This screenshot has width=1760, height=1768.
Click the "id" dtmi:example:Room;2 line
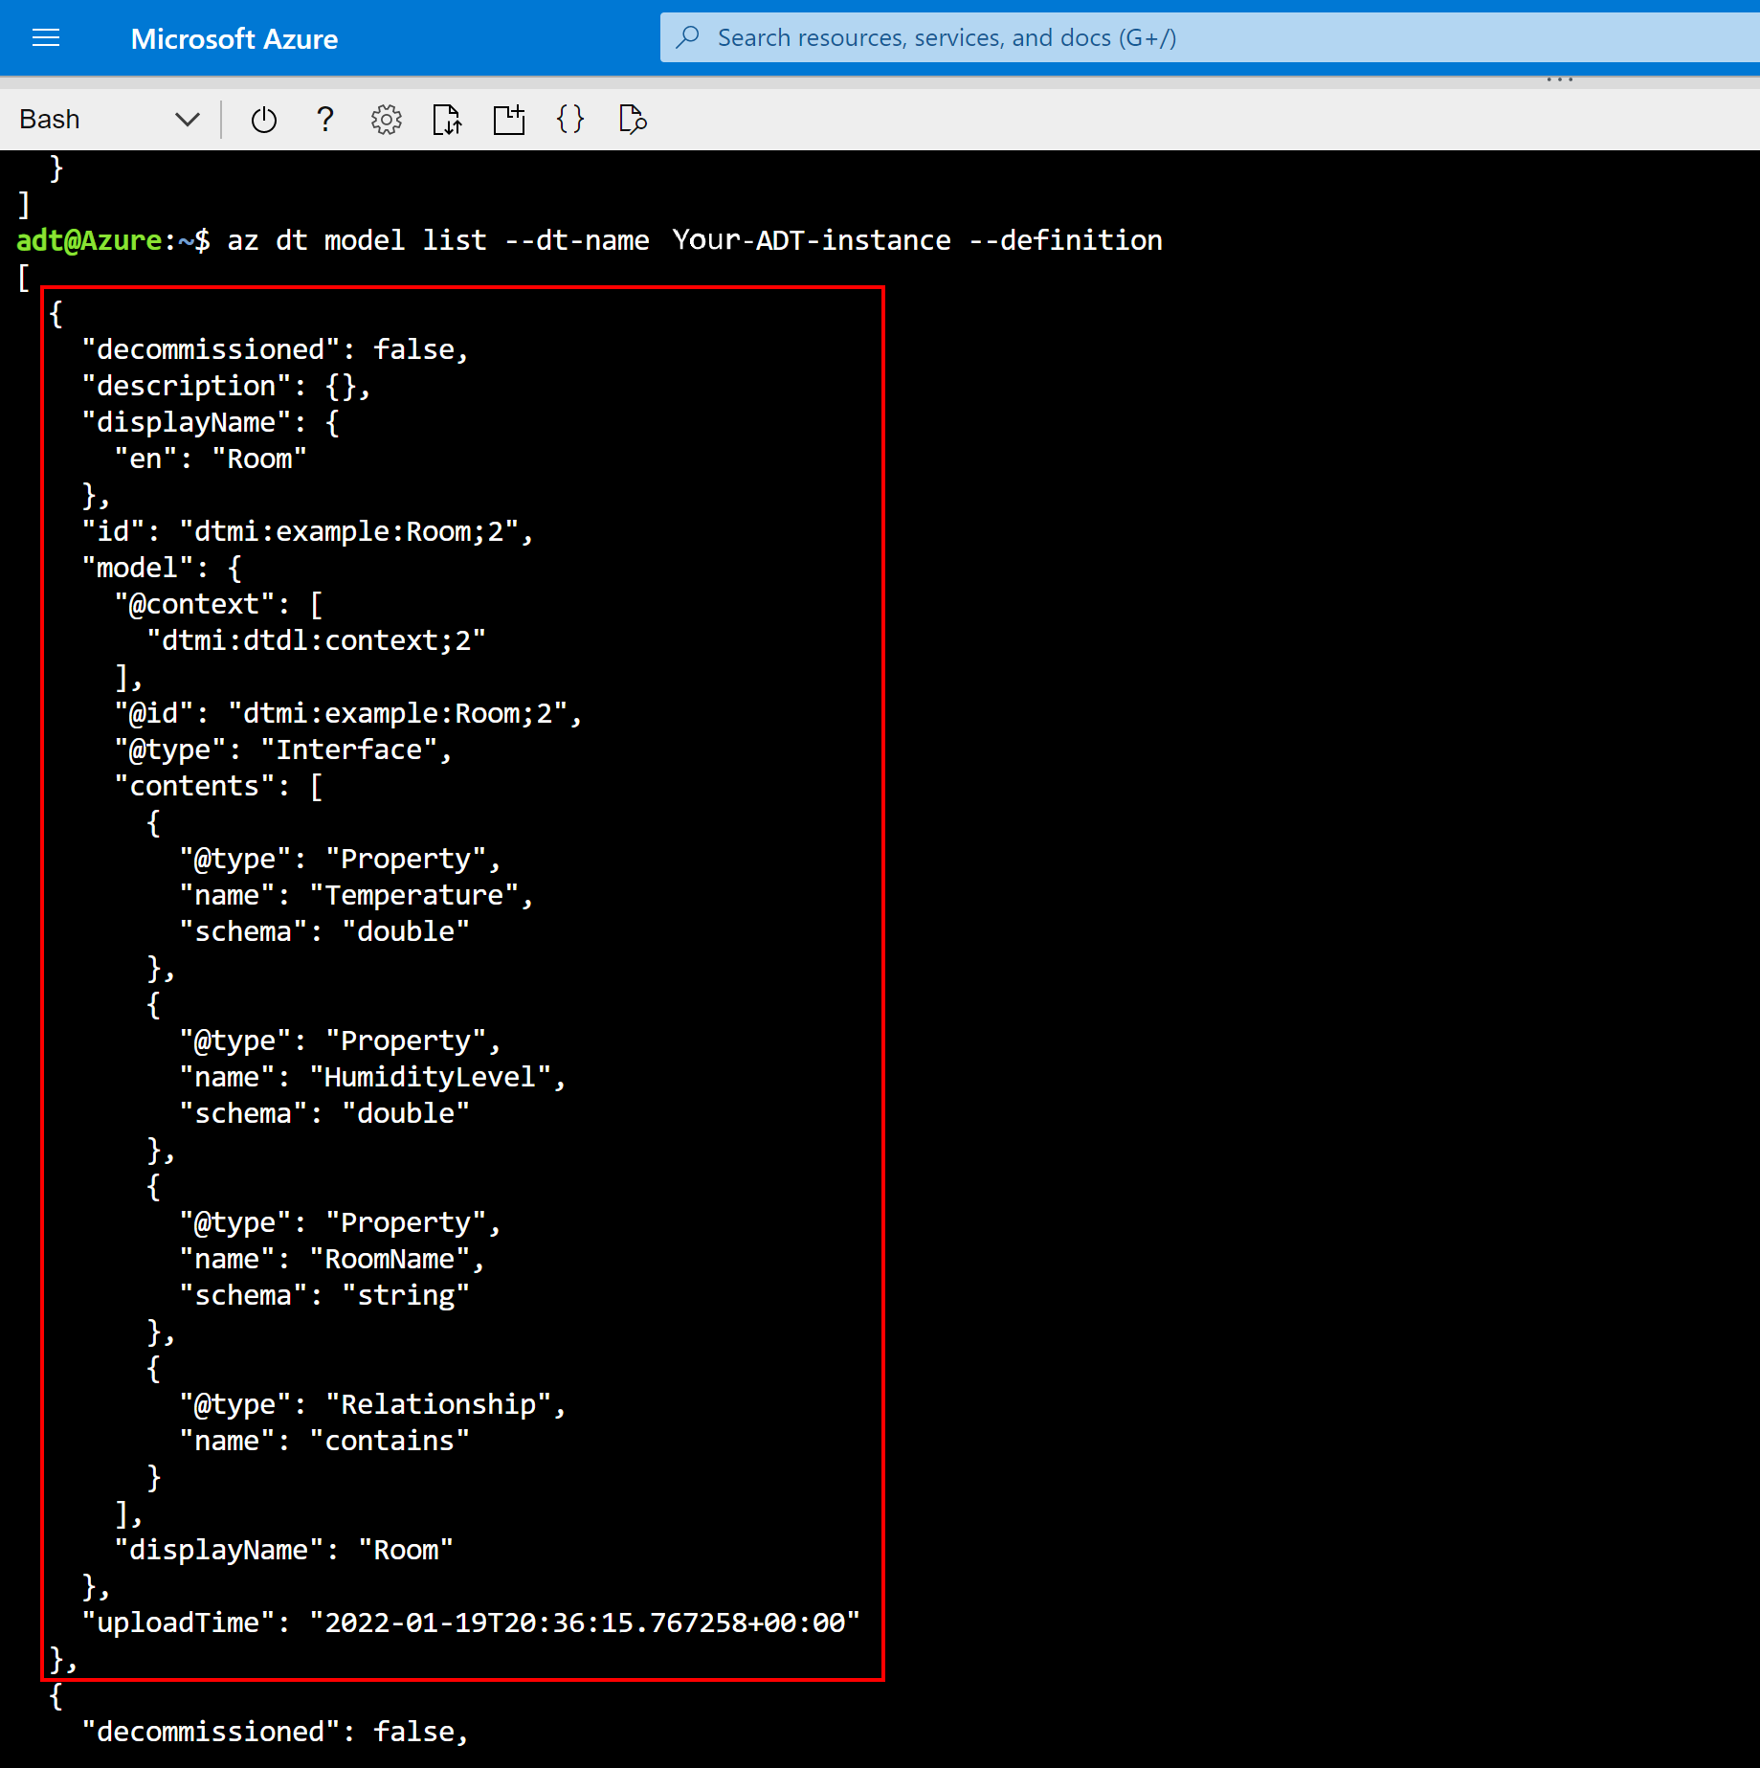pos(306,531)
